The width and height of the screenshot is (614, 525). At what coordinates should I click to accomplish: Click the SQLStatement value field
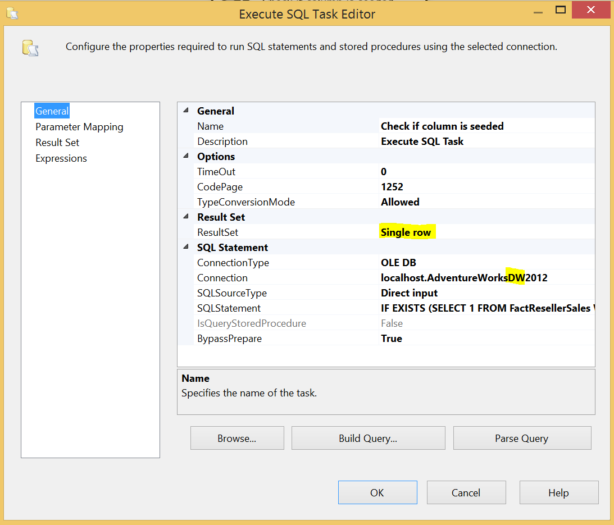[485, 308]
